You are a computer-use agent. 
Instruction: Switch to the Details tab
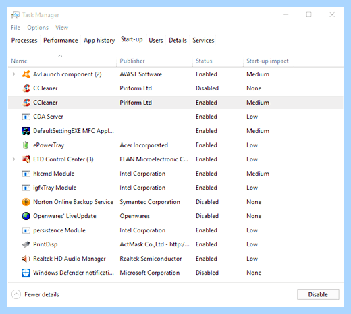click(178, 41)
